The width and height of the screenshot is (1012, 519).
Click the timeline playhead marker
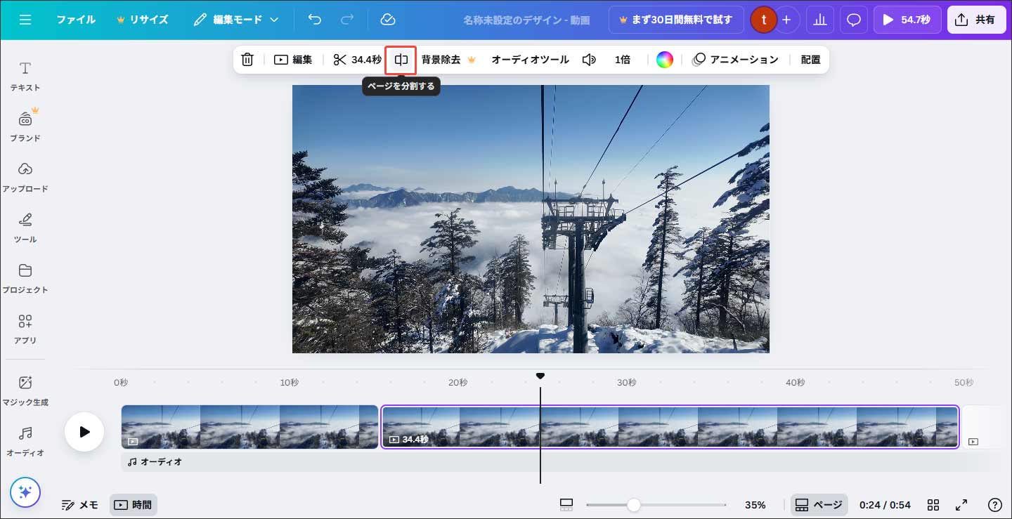point(540,376)
